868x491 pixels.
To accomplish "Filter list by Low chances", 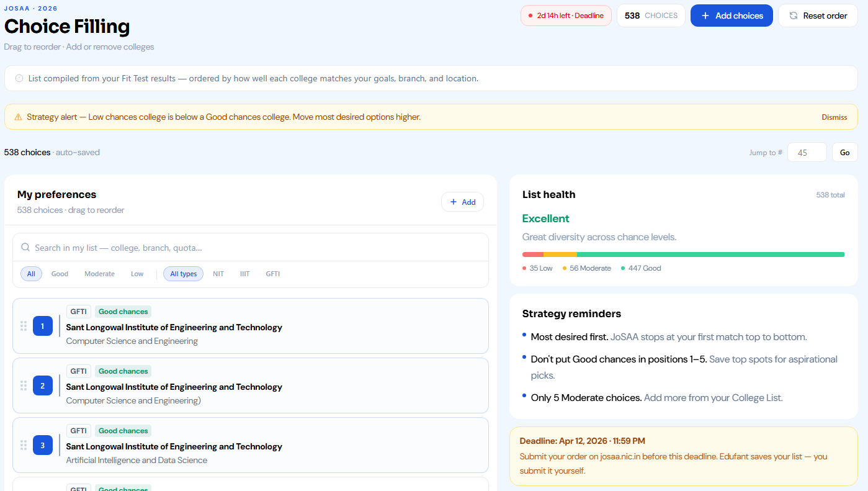I will tap(137, 274).
